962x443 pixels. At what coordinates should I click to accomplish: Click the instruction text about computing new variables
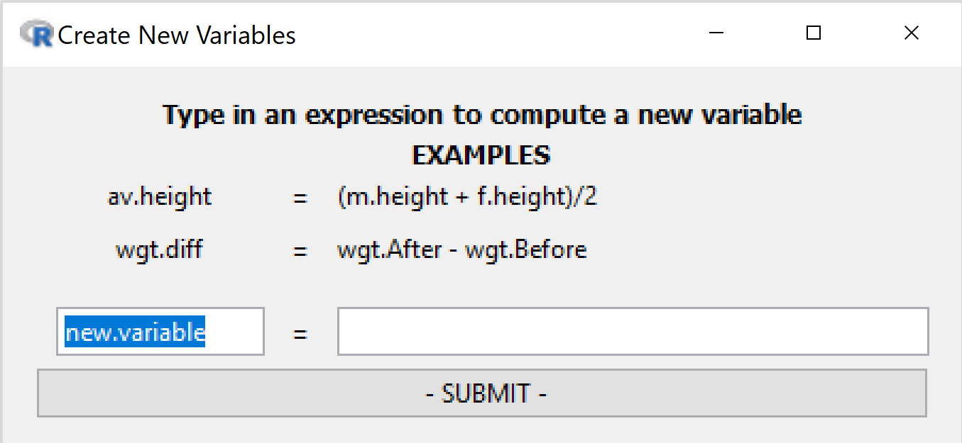[x=482, y=114]
